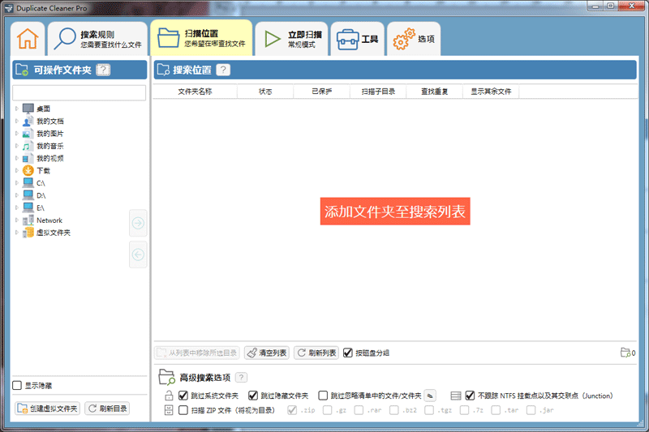Click the folder path input field
649x432 pixels.
coord(79,92)
